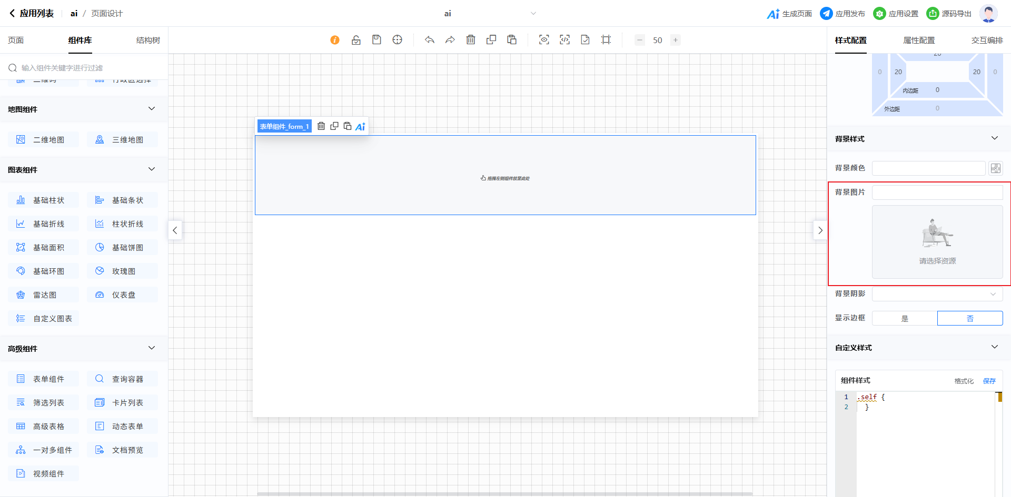Collapse the 背景样式 section
The height and width of the screenshot is (497, 1011).
994,138
